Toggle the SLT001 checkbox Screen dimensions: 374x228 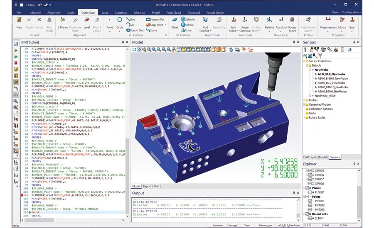coord(310,218)
